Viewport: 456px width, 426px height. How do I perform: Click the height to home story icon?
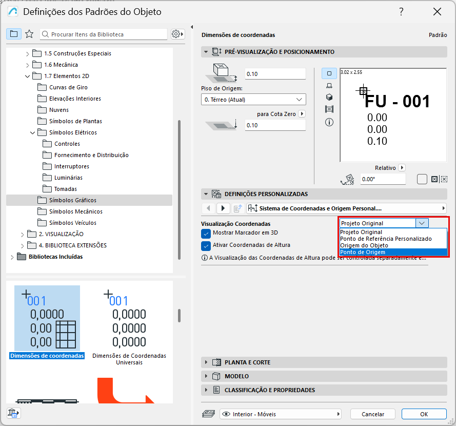pos(221,73)
